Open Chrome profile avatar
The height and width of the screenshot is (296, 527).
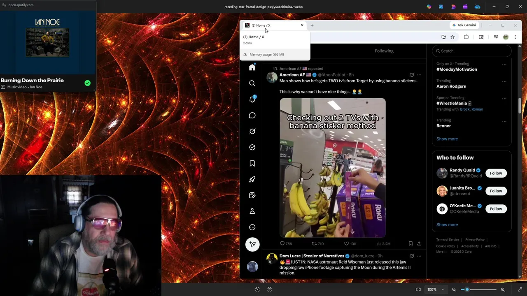click(506, 37)
